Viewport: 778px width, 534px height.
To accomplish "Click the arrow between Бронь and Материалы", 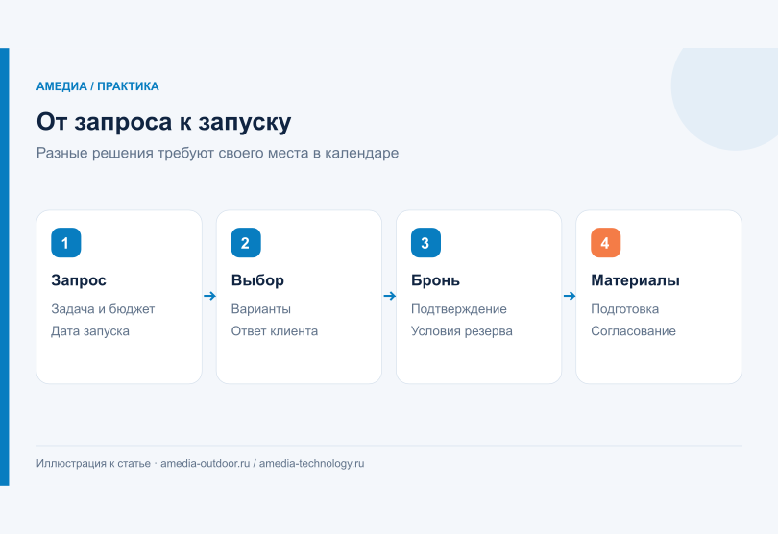I will tap(570, 296).
